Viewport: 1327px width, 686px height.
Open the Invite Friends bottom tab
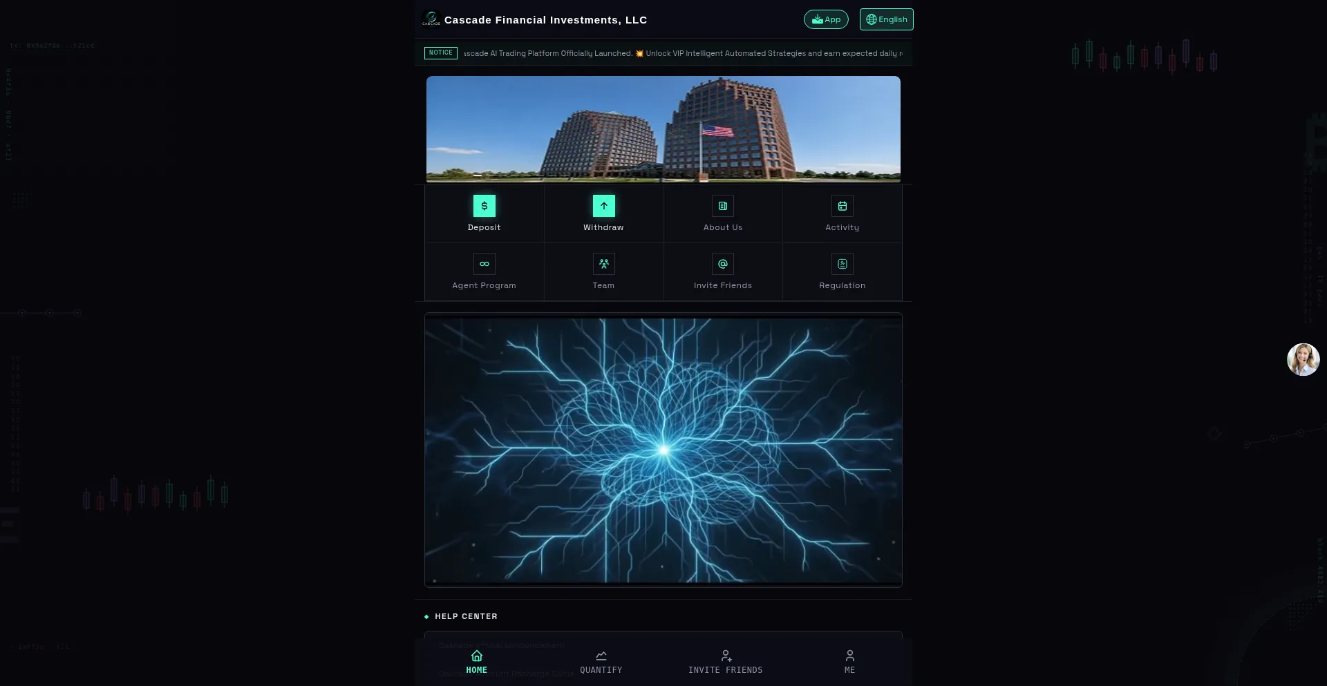pos(726,662)
